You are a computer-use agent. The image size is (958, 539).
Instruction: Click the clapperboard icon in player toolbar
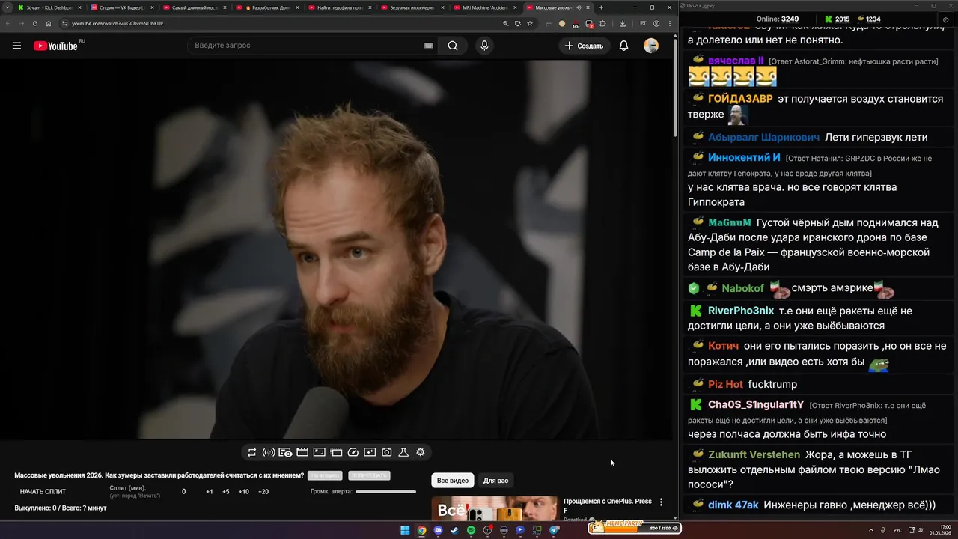click(x=302, y=452)
